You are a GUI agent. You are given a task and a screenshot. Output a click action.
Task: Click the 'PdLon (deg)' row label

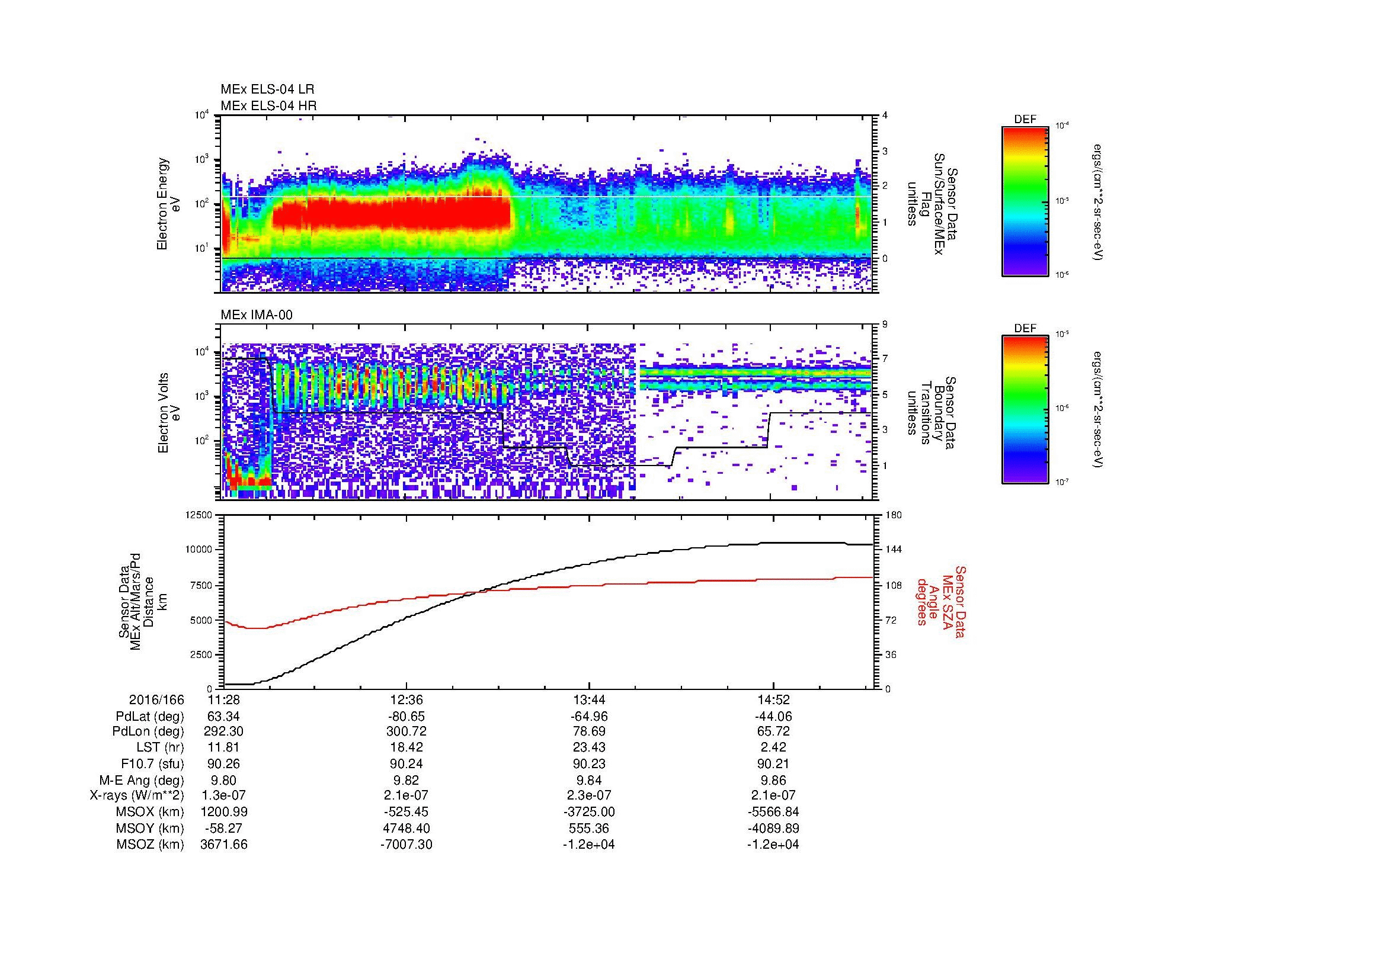click(x=148, y=731)
